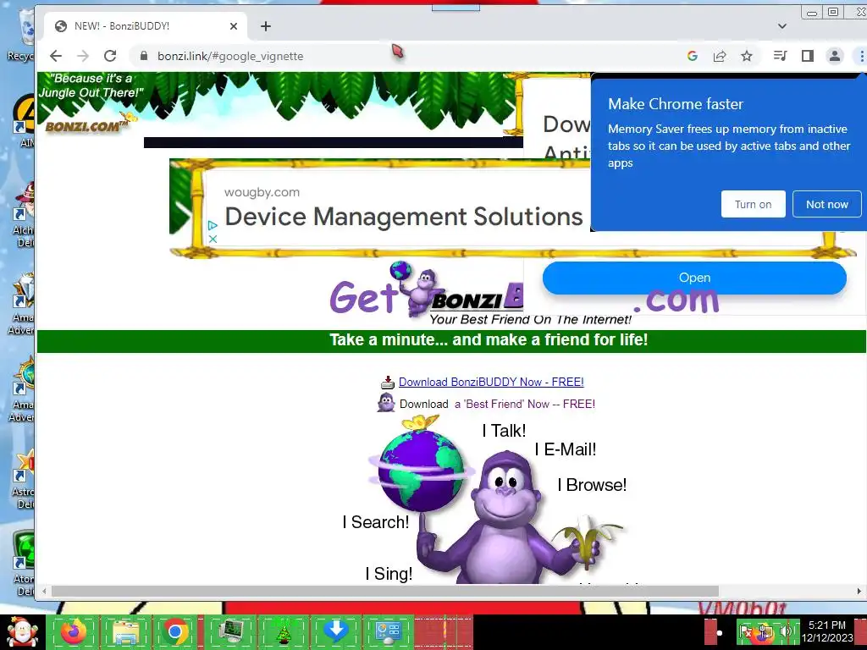Open the clock showing 5:21 PM
The height and width of the screenshot is (650, 867).
click(x=827, y=631)
